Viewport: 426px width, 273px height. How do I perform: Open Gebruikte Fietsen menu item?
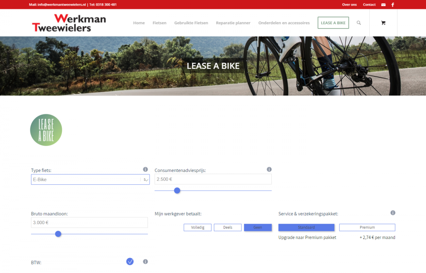191,23
